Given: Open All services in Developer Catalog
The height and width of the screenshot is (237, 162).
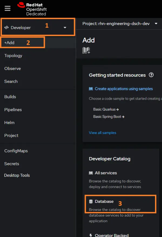Looking at the screenshot, I should tap(106, 173).
